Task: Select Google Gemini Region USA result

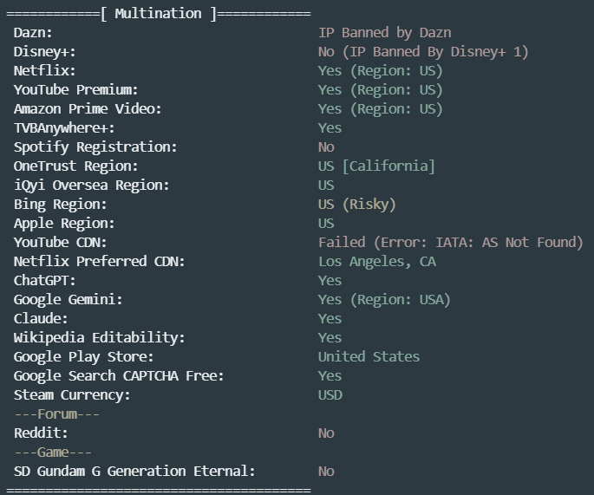Action: click(384, 300)
